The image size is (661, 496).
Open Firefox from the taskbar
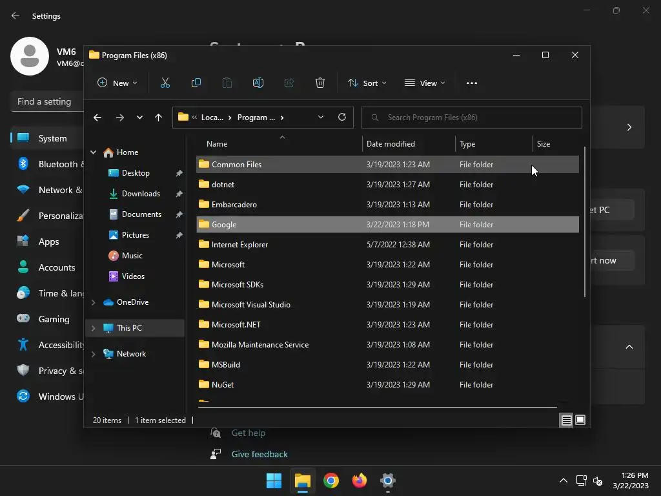tap(359, 480)
